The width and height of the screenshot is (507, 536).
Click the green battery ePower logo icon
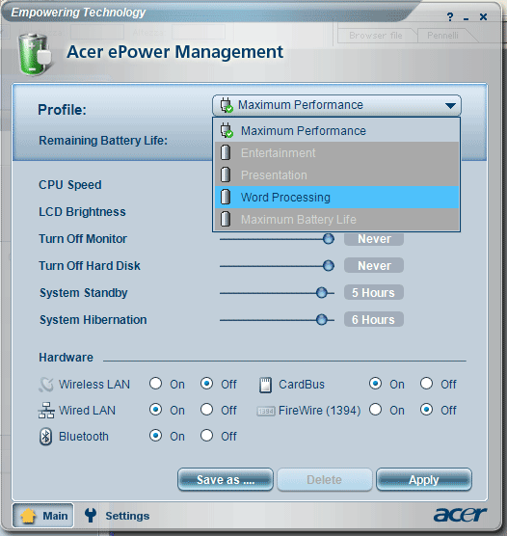tap(35, 54)
